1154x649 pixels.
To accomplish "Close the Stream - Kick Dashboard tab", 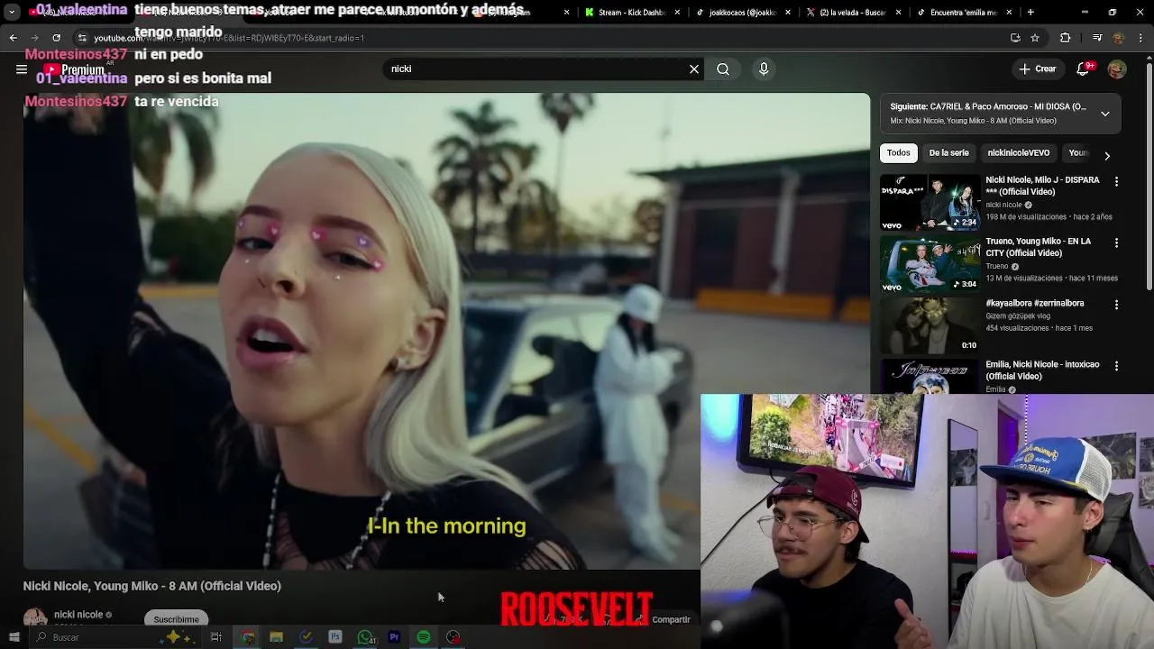I will [679, 13].
